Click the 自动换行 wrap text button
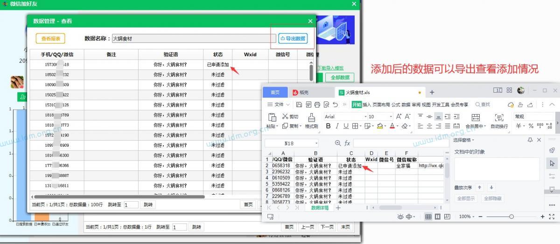This screenshot has height=244, width=560. [x=499, y=121]
